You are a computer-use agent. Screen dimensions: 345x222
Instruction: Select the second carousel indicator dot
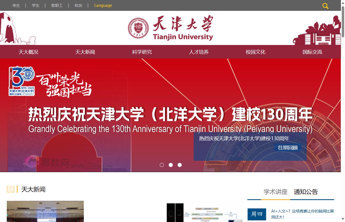tap(171, 165)
